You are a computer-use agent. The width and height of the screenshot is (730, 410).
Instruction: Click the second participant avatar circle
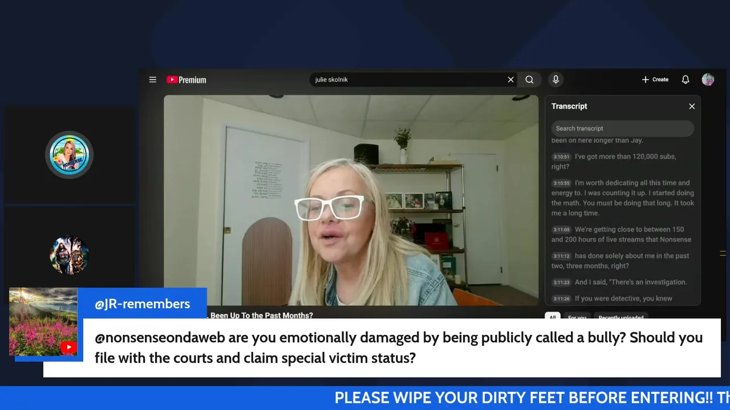69,255
